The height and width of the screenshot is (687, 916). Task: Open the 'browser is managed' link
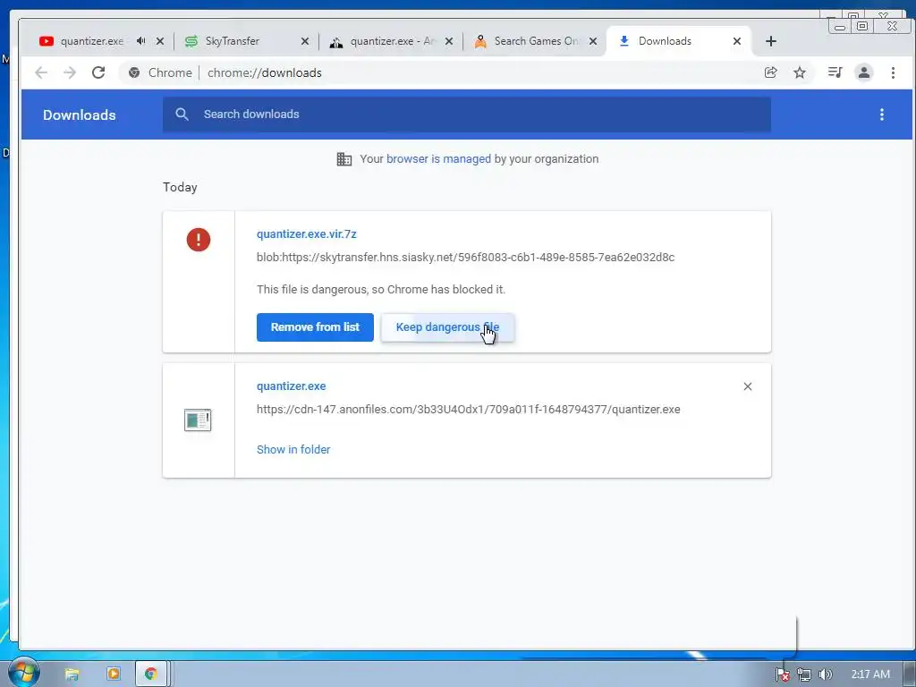coord(438,159)
